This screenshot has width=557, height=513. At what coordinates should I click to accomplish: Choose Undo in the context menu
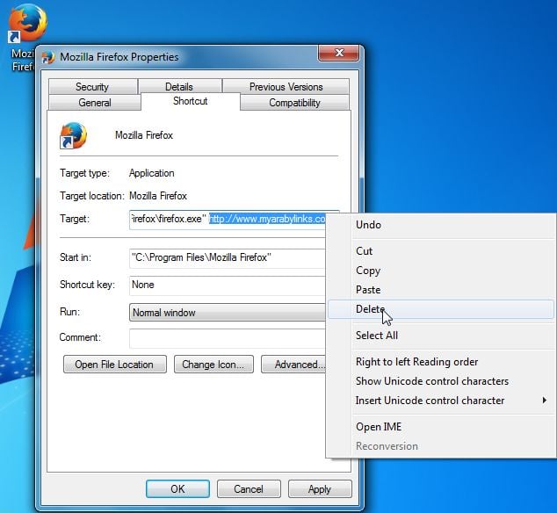tap(441, 225)
